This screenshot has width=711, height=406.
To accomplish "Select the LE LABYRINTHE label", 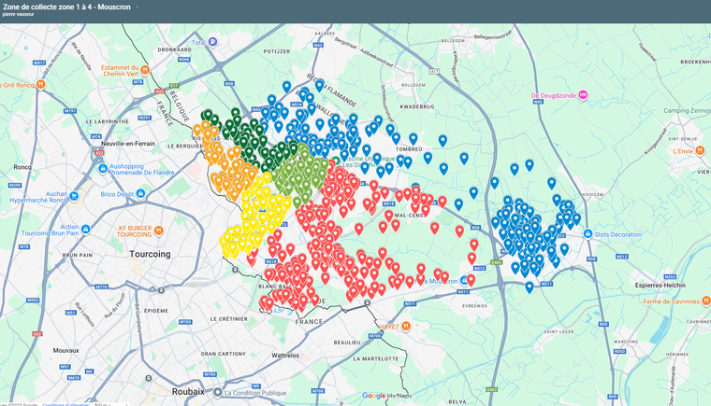I will [x=108, y=121].
